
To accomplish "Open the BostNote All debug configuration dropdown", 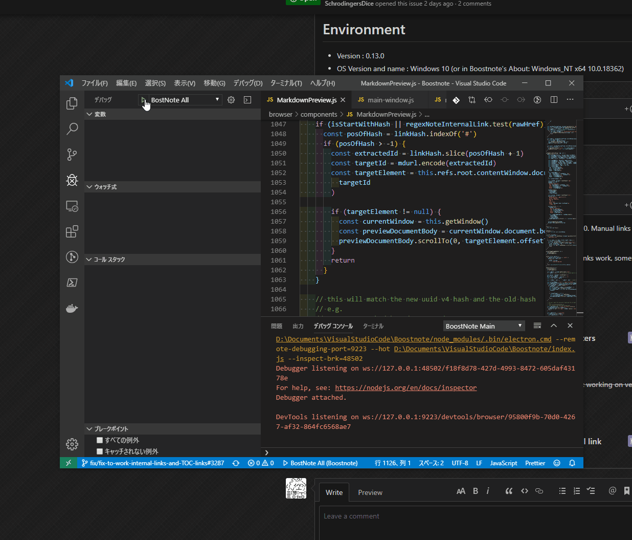I will pos(185,100).
